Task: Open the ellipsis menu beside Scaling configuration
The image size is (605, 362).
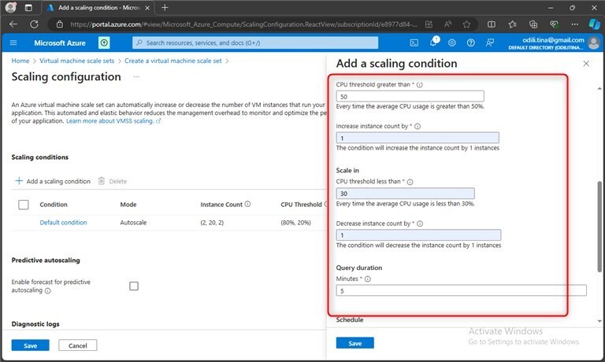Action: 135,77
